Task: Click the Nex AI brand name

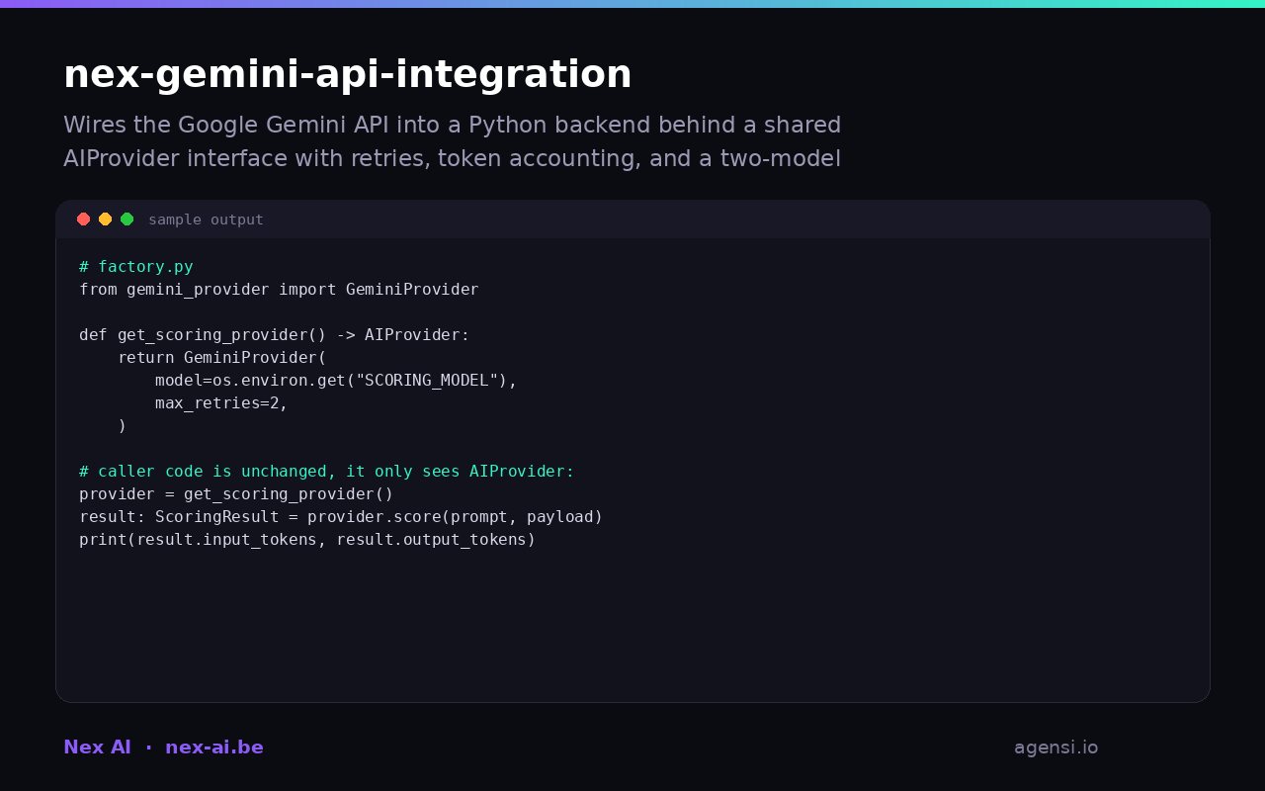Action: point(97,747)
